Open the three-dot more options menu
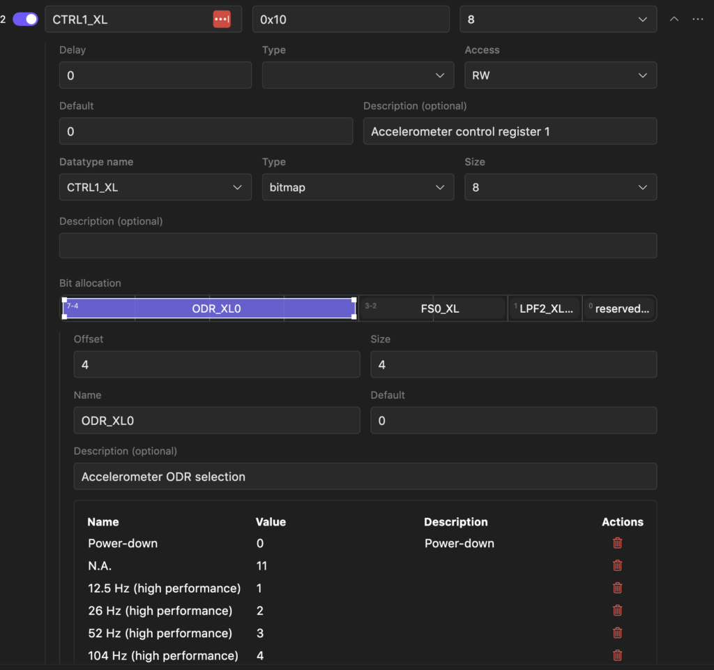 tap(698, 20)
